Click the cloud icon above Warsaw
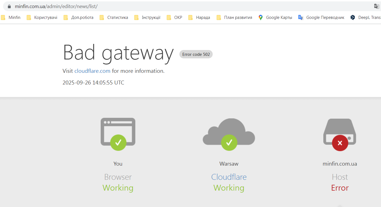Screen dimensions: 381x207 pos(229,134)
